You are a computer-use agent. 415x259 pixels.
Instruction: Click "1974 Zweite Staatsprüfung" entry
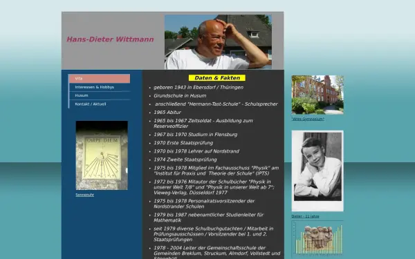(185, 160)
